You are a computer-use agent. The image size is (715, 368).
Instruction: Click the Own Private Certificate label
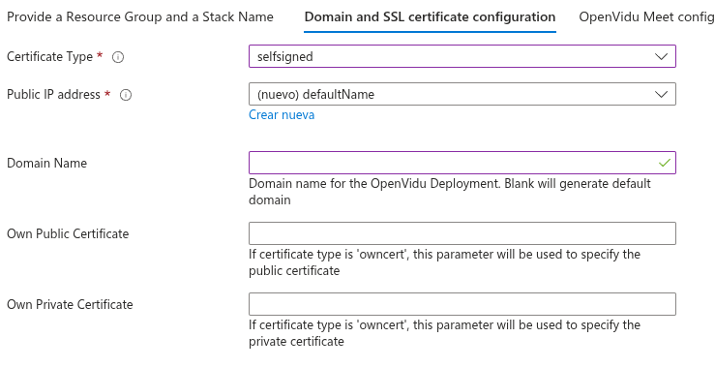pyautogui.click(x=70, y=304)
